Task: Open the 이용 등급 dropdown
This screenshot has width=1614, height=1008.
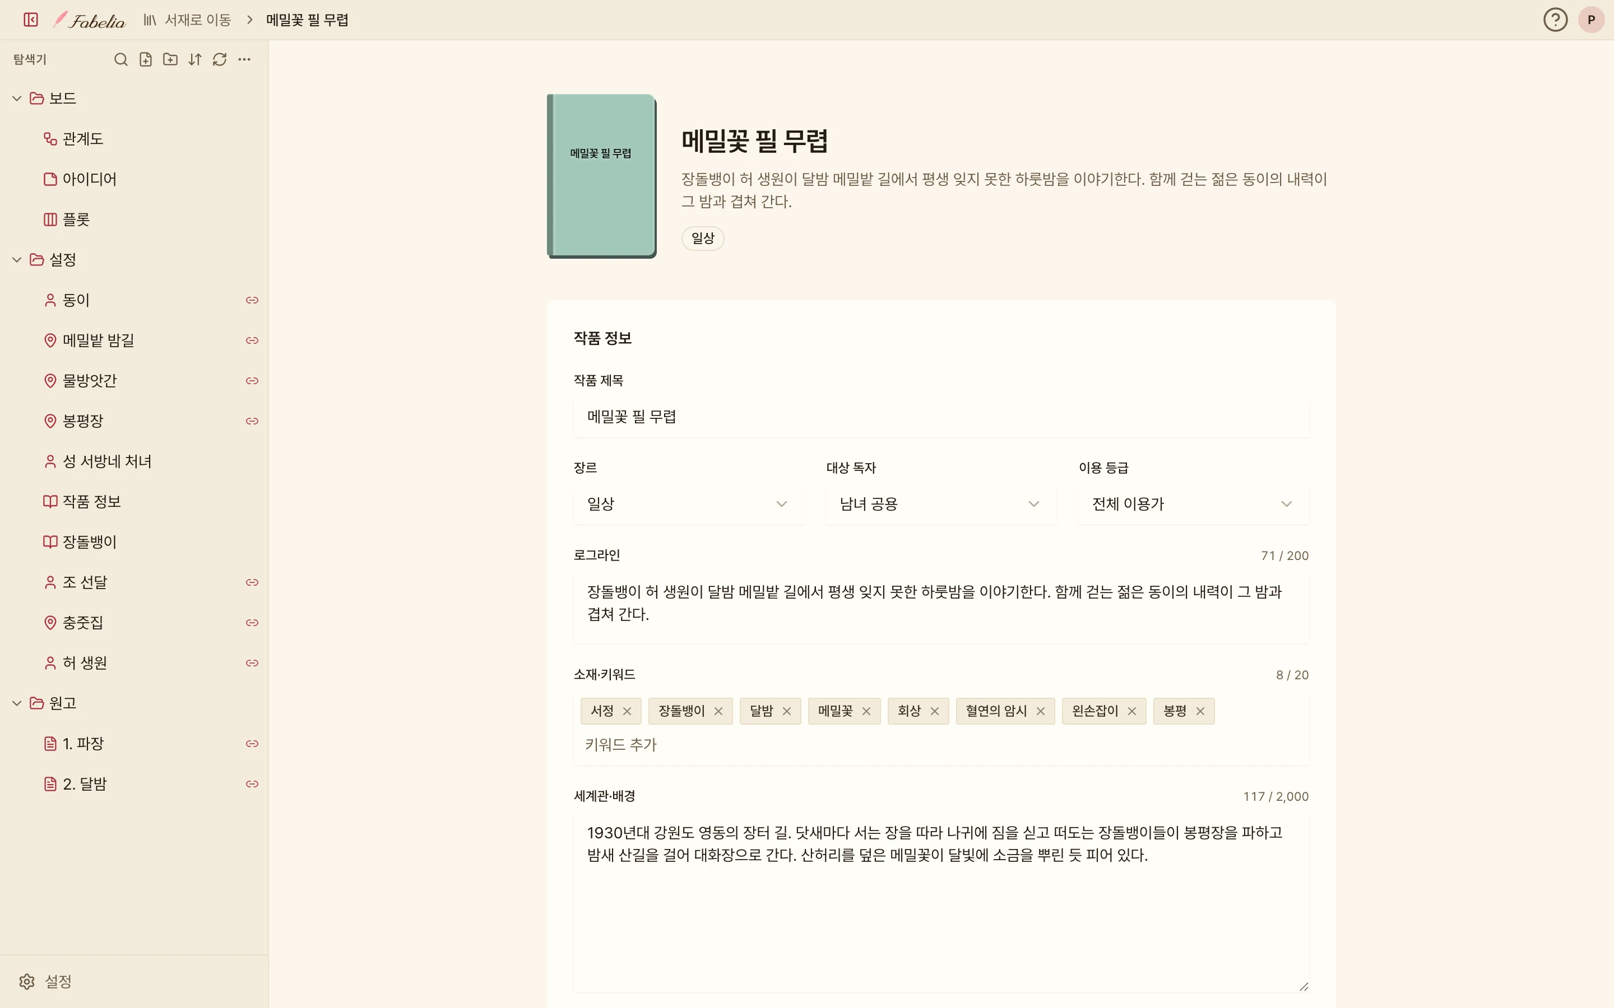Action: coord(1194,504)
